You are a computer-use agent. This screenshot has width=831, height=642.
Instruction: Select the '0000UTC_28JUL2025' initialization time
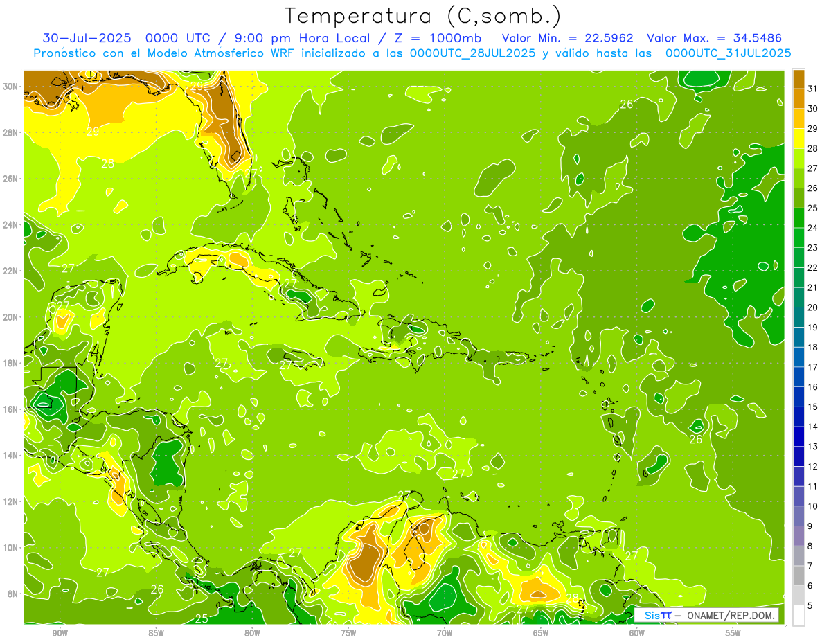(472, 53)
